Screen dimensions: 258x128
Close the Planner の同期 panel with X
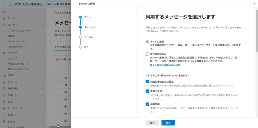pyautogui.click(x=254, y=4)
